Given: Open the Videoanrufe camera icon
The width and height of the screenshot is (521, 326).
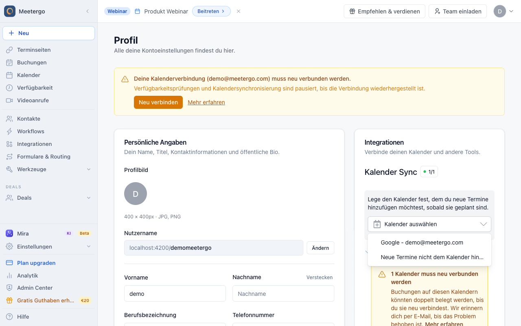Looking at the screenshot, I should 9,100.
